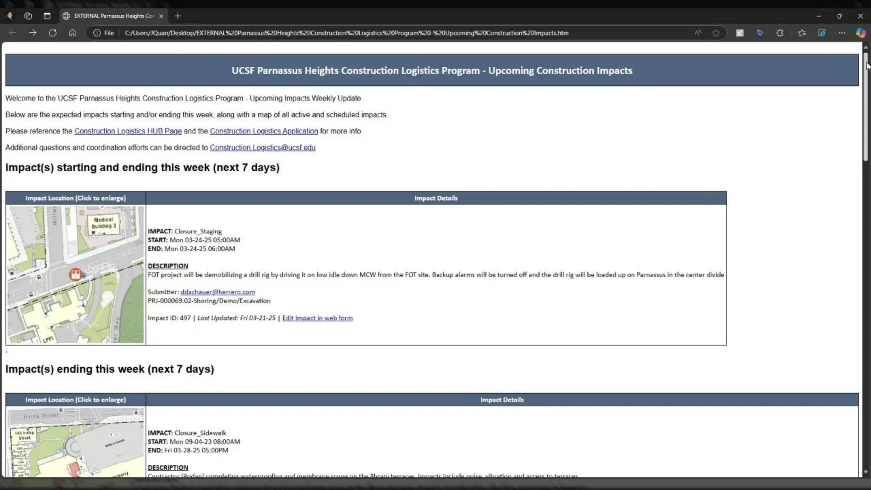
Task: Click the Home icon in toolbar
Action: point(72,33)
